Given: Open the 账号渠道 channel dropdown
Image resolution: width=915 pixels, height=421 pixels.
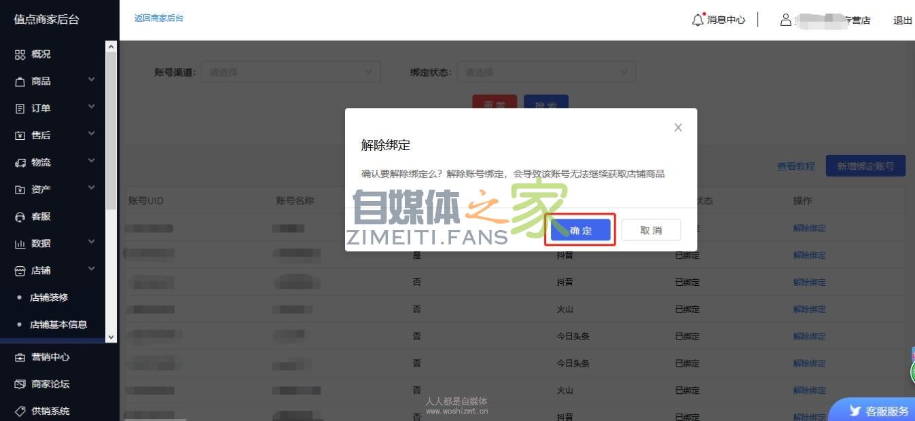Looking at the screenshot, I should click(291, 71).
